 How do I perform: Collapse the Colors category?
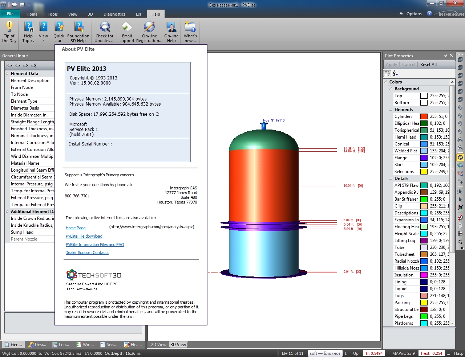coord(386,82)
